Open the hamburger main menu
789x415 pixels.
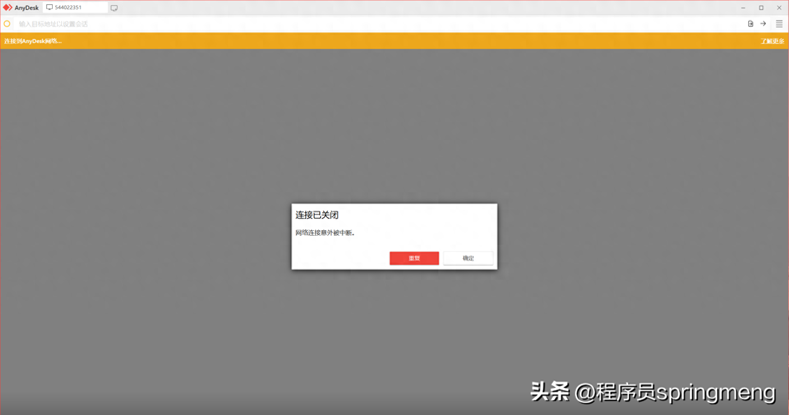click(779, 24)
